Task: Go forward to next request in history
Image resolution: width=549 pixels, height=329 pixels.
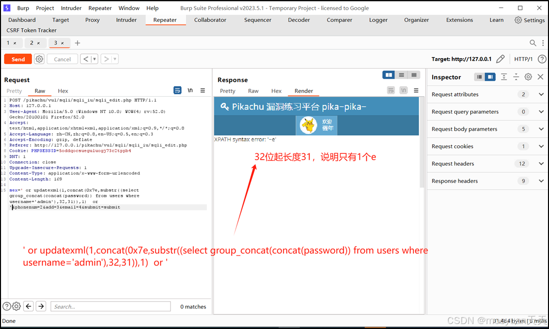Action: click(x=106, y=59)
